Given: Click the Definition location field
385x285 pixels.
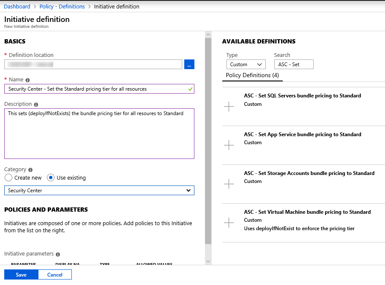Looking at the screenshot, I should click(93, 65).
